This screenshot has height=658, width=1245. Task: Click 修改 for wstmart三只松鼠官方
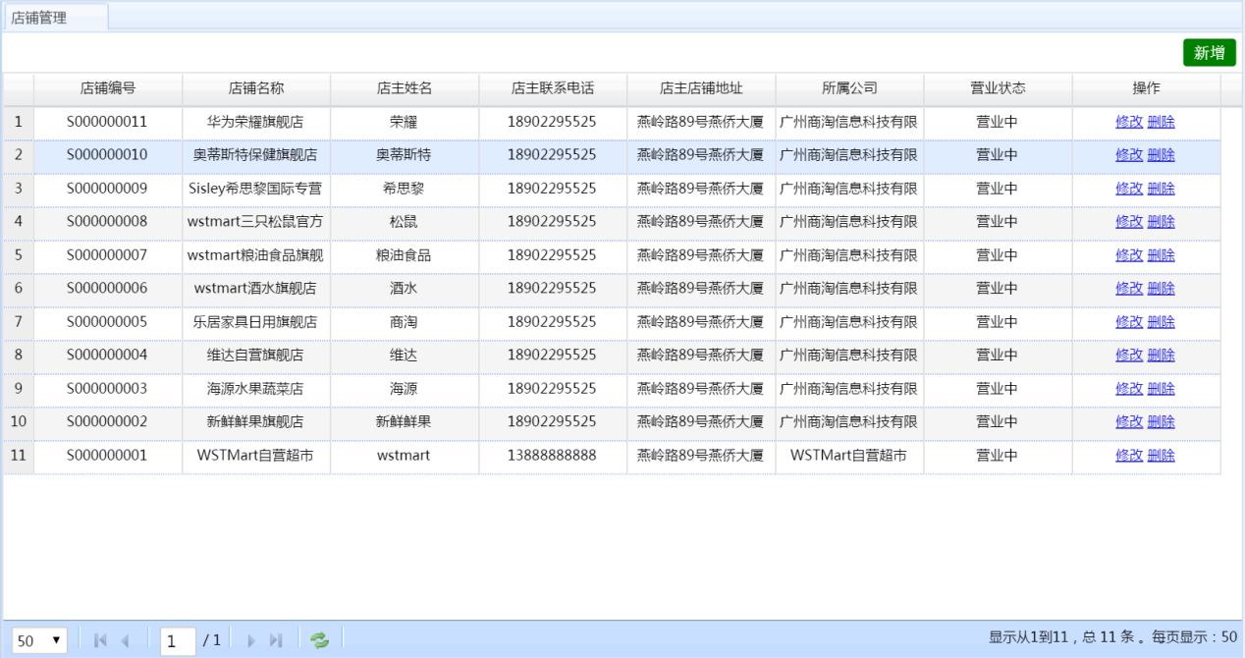point(1129,222)
